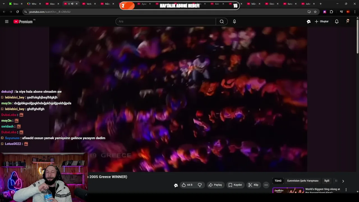Open the World's Biggest Sing-Along video thumbnail

pyautogui.click(x=288, y=190)
